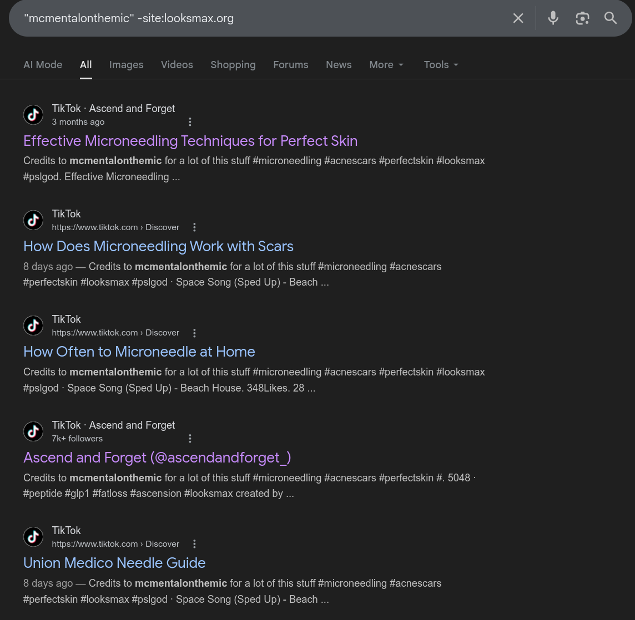Switch to News tab

click(339, 65)
